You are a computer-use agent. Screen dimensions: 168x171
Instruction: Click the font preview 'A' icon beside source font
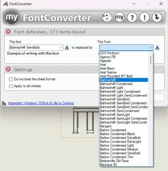67,47
